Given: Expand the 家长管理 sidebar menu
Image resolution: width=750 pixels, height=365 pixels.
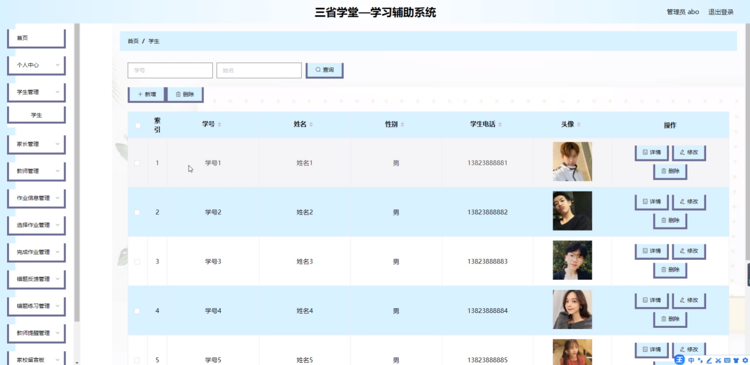Looking at the screenshot, I should click(x=37, y=144).
